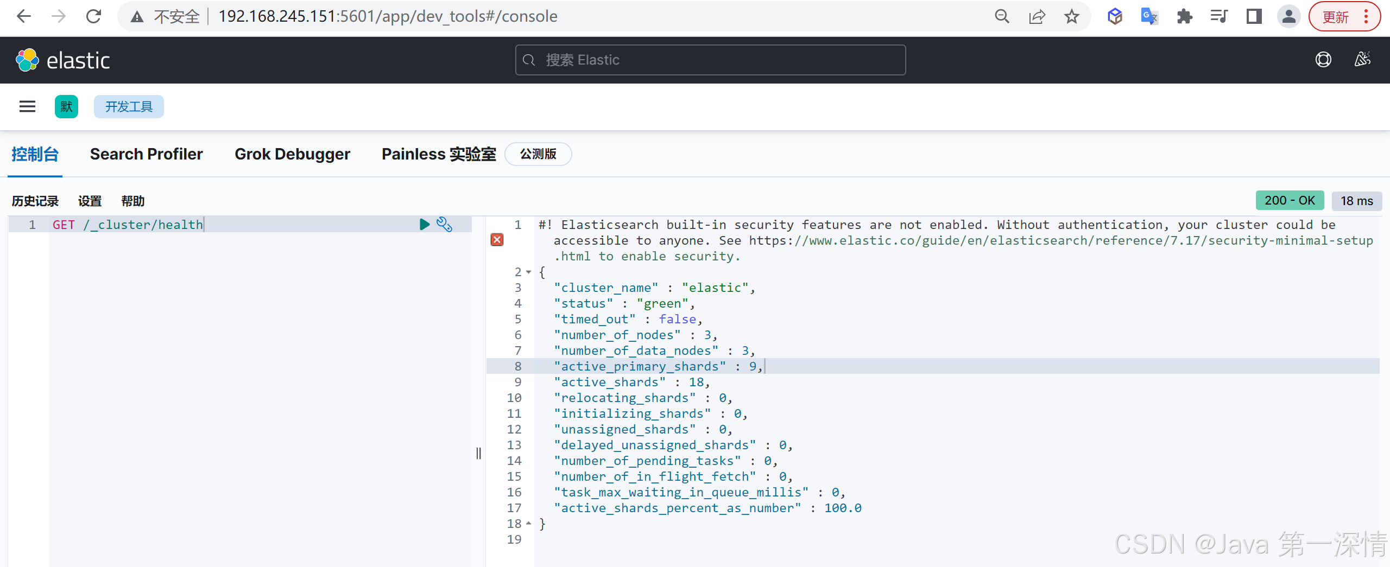Open 历史记录 history

tap(35, 201)
